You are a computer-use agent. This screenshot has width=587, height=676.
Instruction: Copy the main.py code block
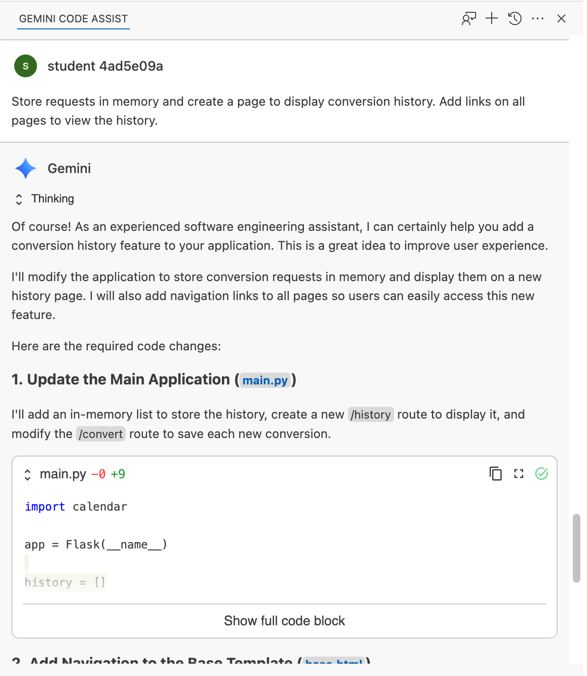point(495,474)
